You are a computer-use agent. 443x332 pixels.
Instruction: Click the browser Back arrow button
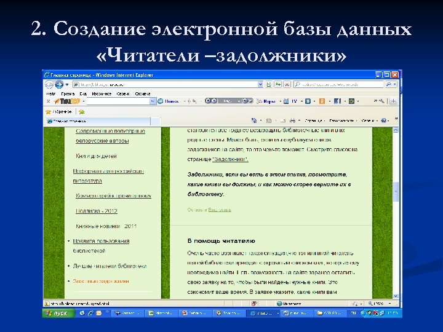(x=49, y=84)
